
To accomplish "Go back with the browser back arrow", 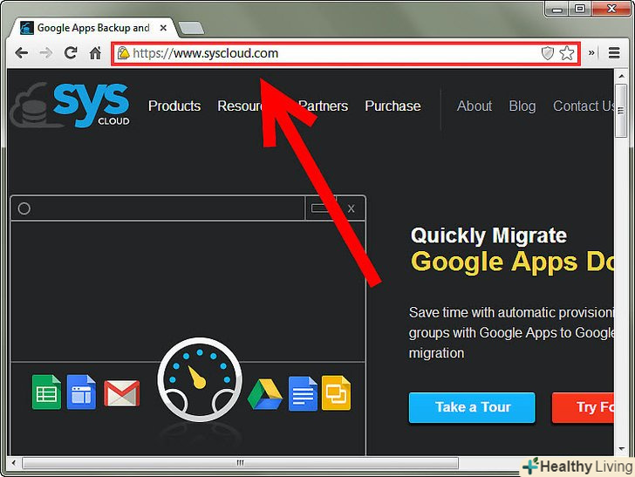I will click(22, 53).
